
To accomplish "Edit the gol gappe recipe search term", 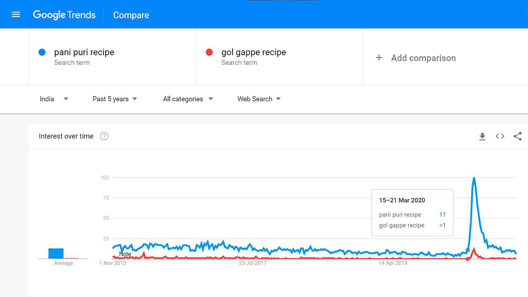I will tap(253, 52).
